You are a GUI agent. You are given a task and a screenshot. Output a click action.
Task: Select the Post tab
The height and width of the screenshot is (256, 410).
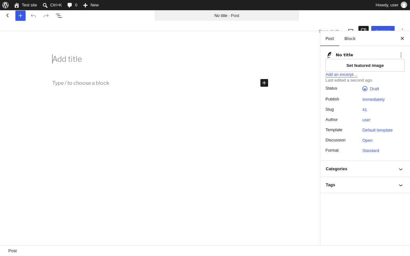tap(330, 38)
